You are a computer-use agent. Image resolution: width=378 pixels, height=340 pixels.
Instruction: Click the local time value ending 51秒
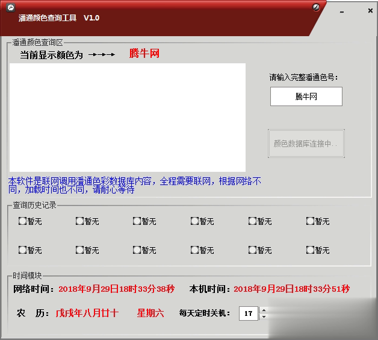[292, 289]
